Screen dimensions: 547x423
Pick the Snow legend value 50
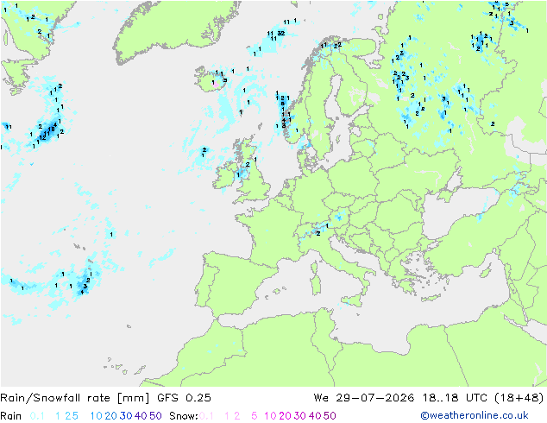[330, 416]
